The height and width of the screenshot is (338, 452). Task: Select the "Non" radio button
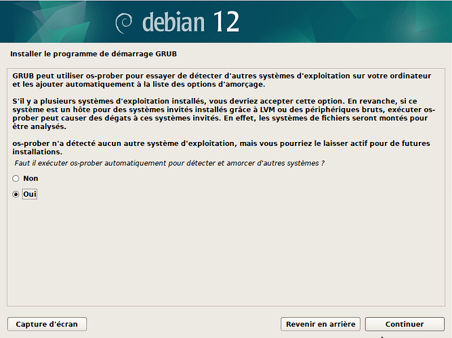[x=16, y=178]
